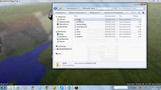Open the 'Упорядочить' menu
The width and height of the screenshot is (161, 90).
(x=60, y=13)
